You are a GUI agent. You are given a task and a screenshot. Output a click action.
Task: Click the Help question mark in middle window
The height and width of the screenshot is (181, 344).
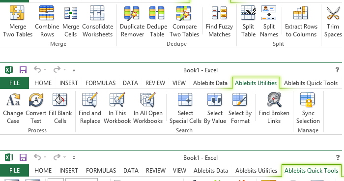337,70
